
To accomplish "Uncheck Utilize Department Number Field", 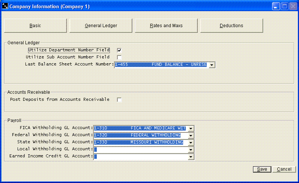I will [x=119, y=50].
